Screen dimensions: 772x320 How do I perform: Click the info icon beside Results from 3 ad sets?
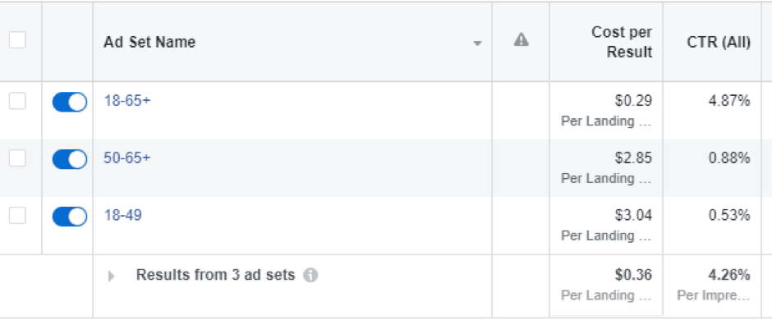coord(310,275)
